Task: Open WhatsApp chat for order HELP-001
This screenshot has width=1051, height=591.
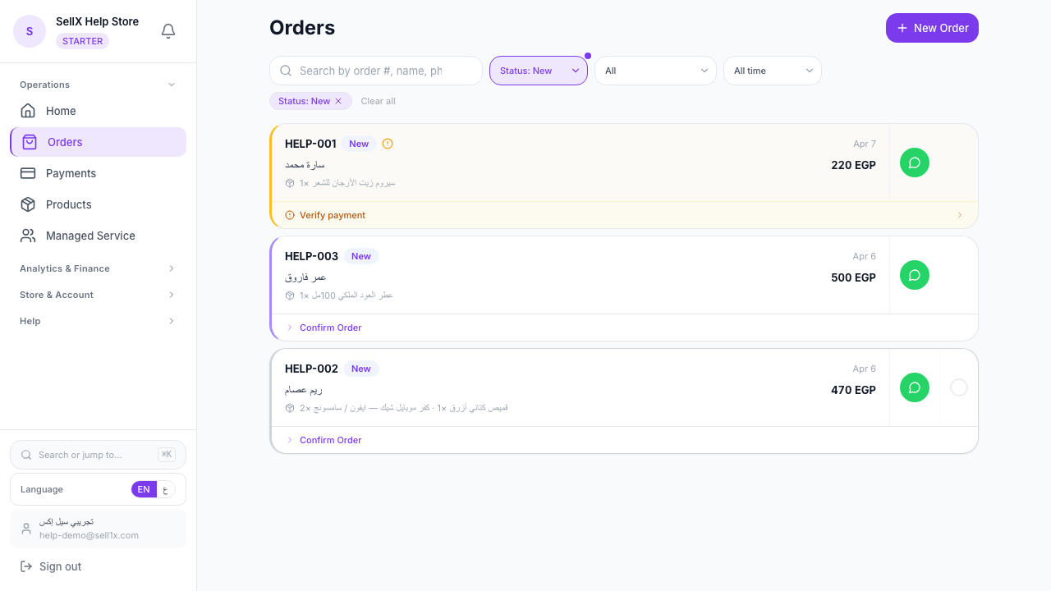Action: (915, 163)
